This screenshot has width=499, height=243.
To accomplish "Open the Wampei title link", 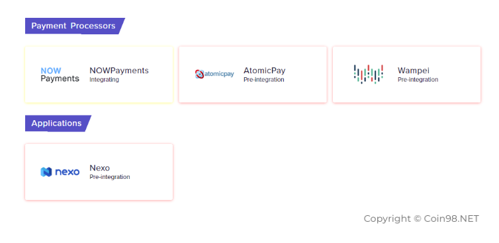I will coord(414,71).
